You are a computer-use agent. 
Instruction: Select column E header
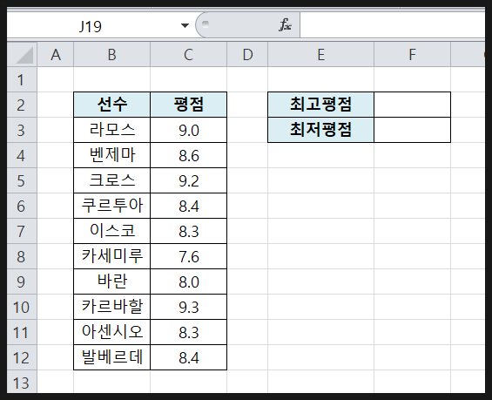point(321,55)
